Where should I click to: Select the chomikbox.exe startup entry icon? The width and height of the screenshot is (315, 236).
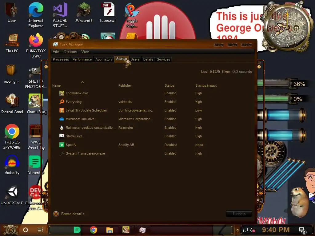[x=62, y=93]
